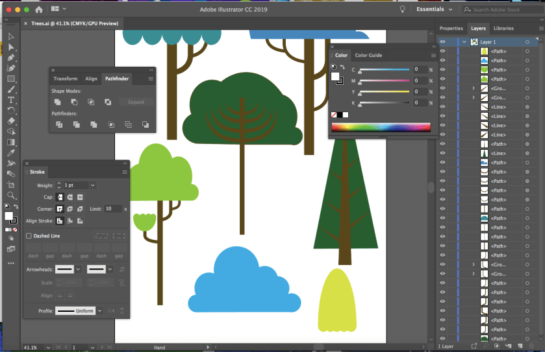This screenshot has width=545, height=352.
Task: Click the status bar Hand arrow button
Action: tap(208, 347)
